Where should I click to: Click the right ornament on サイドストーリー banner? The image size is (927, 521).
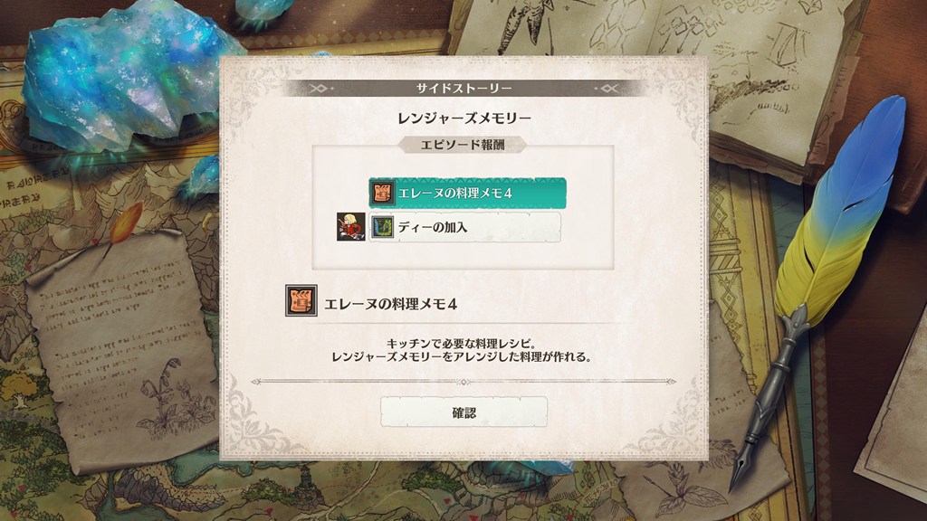coord(607,89)
